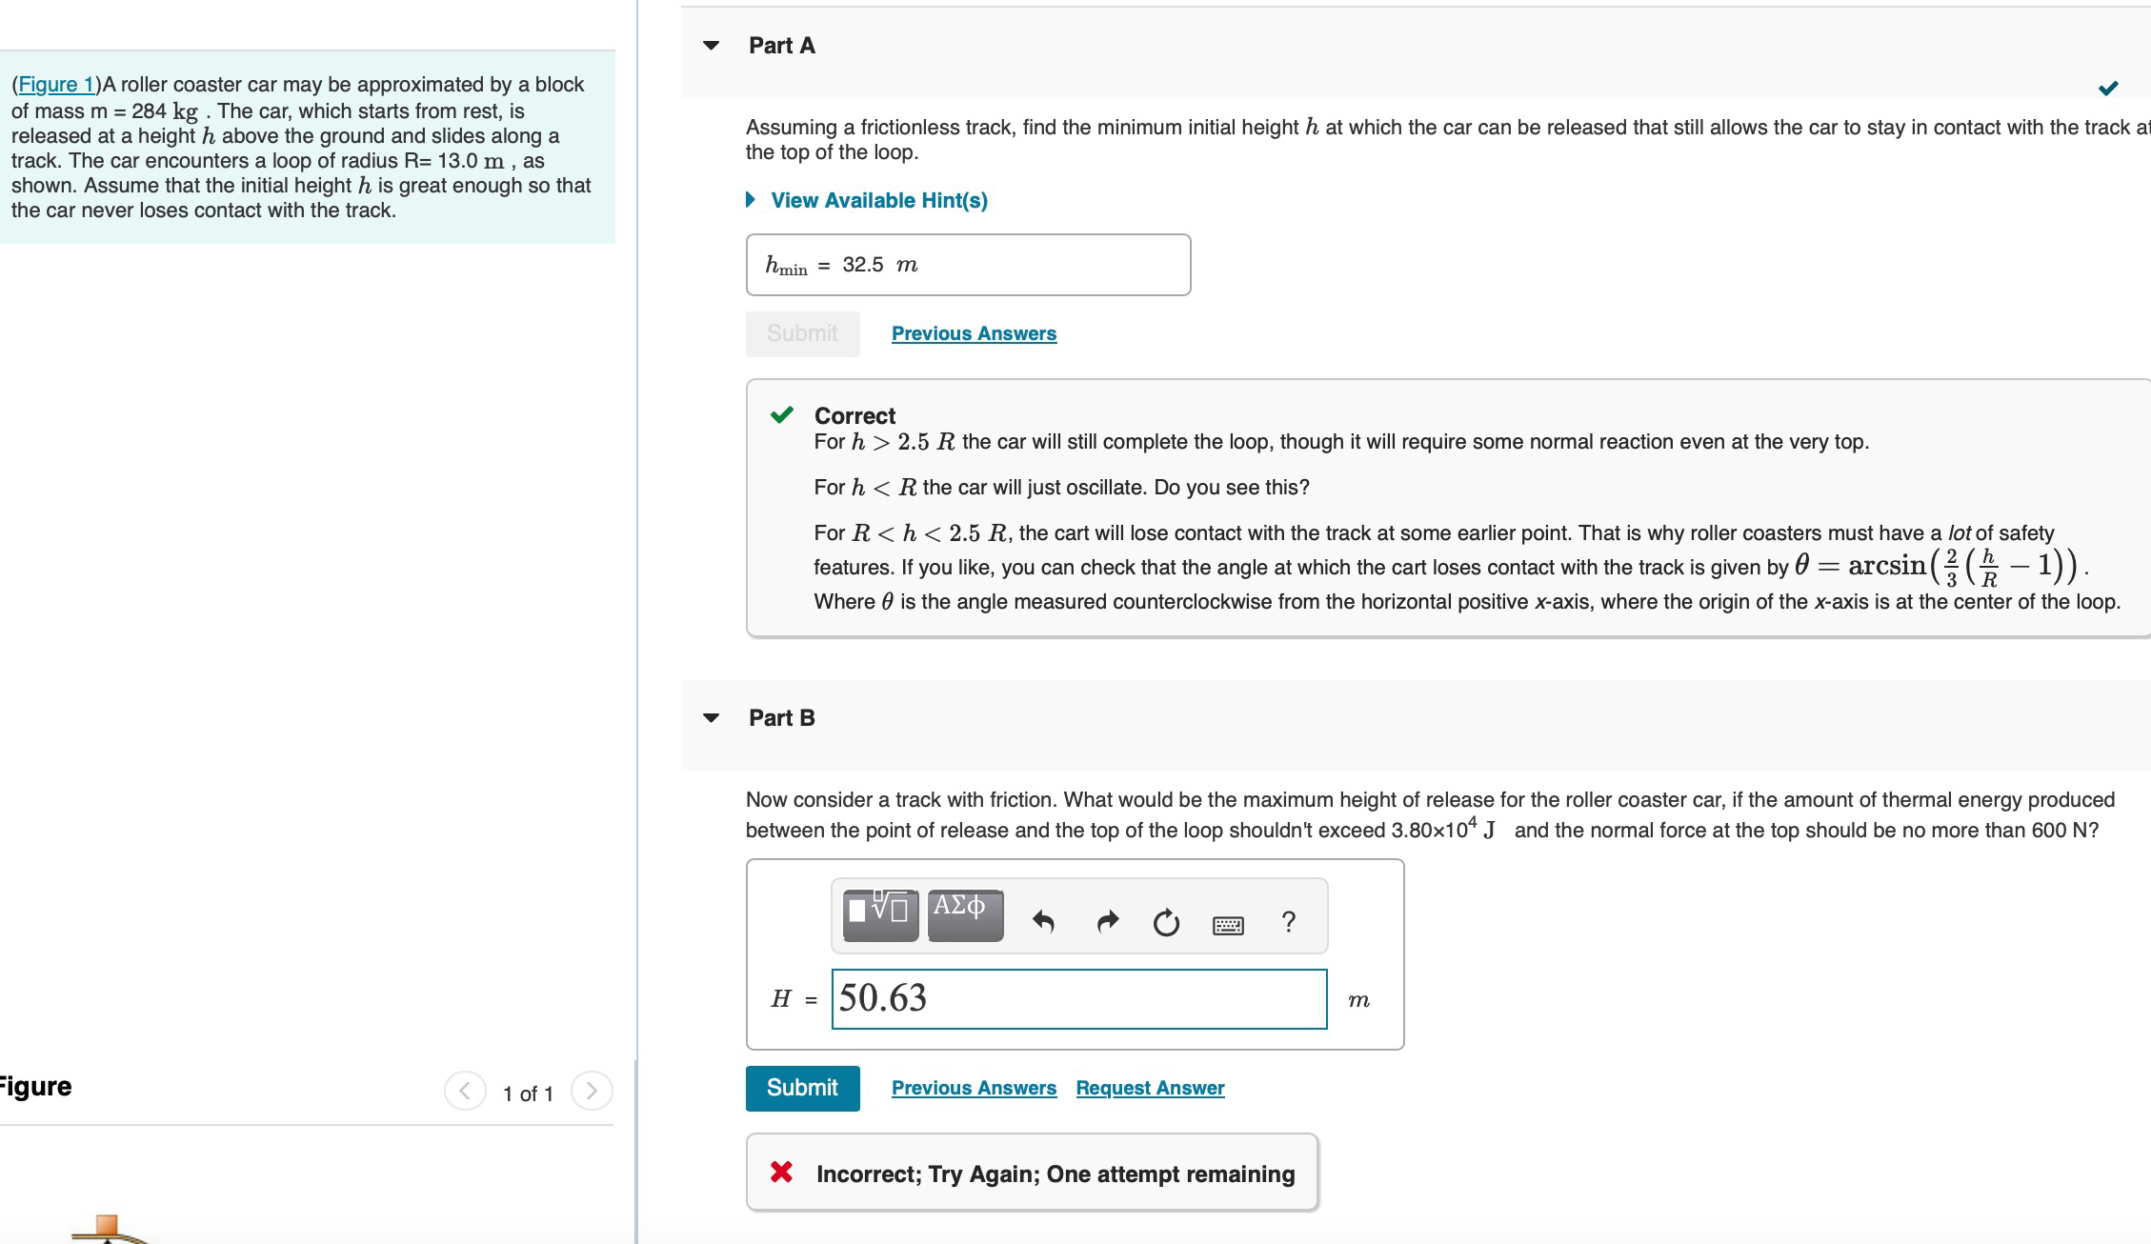Image resolution: width=2151 pixels, height=1244 pixels.
Task: Open the keyboard shortcuts icon
Action: pyautogui.click(x=1227, y=924)
